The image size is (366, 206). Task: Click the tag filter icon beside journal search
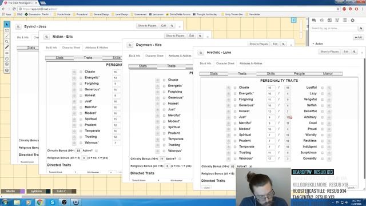[x=361, y=29]
